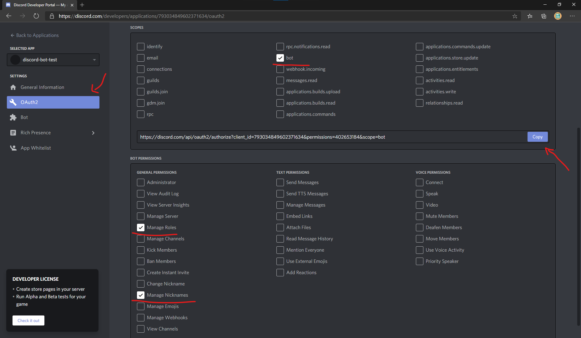The width and height of the screenshot is (581, 338).
Task: Check the View Channels permission
Action: coord(141,329)
